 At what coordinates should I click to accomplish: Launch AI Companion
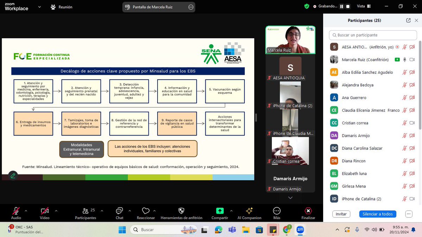(249, 213)
